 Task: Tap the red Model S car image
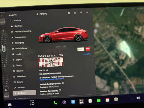(x=64, y=35)
